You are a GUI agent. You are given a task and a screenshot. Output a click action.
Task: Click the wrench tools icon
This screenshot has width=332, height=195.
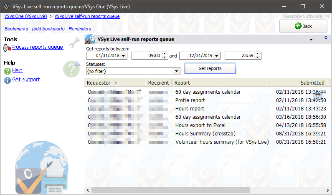[x=74, y=42]
